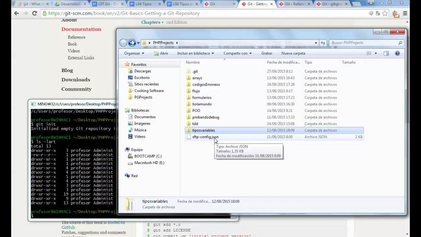Select the probandodebug folder
This screenshot has height=237, width=421.
(206, 117)
